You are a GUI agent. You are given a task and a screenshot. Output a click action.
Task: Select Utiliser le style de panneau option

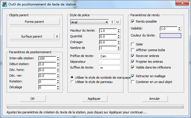pos(72,82)
